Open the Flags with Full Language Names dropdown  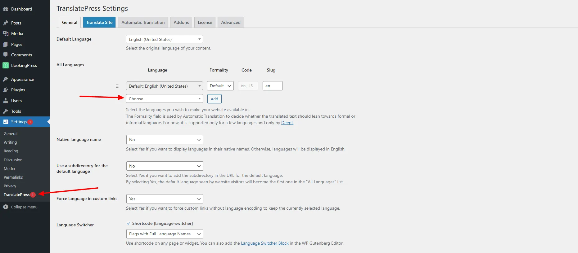click(165, 234)
